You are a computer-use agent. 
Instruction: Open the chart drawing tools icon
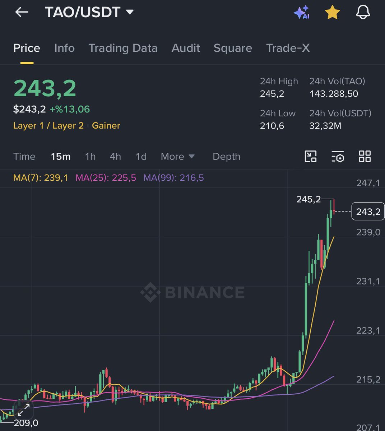[310, 157]
